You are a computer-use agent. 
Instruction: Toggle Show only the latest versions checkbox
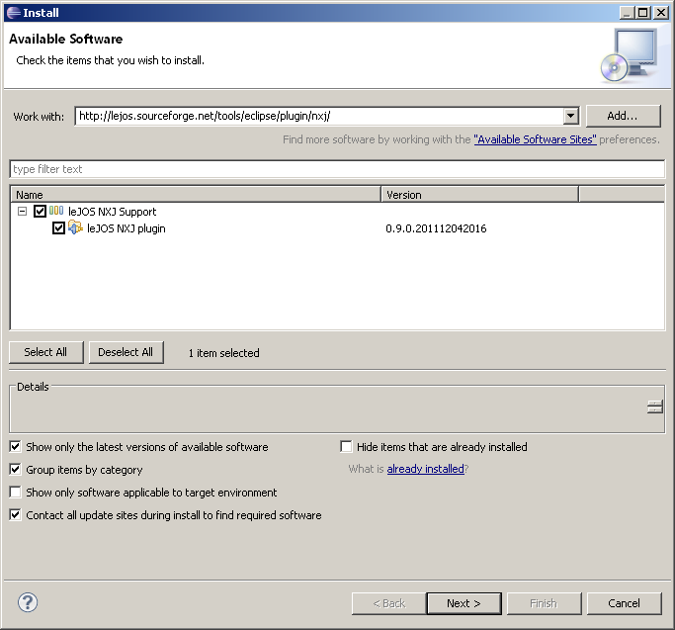coord(15,446)
